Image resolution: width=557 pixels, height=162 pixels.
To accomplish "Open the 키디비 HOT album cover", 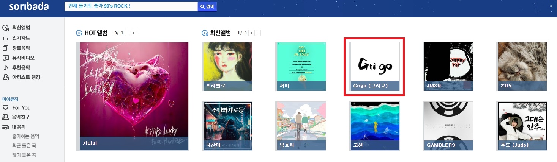I will coord(134,96).
